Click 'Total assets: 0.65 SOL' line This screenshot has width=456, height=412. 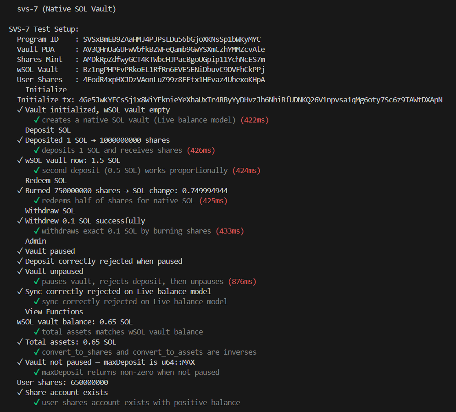[x=71, y=342]
